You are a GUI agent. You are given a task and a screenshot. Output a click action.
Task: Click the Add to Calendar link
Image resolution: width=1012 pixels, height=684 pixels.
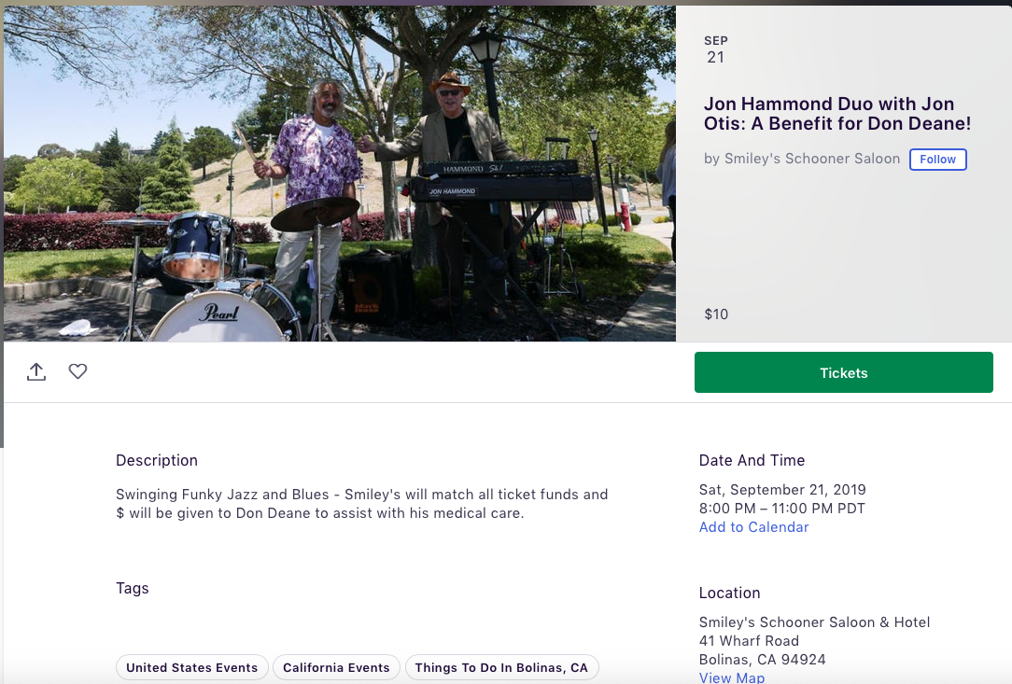pyautogui.click(x=753, y=527)
